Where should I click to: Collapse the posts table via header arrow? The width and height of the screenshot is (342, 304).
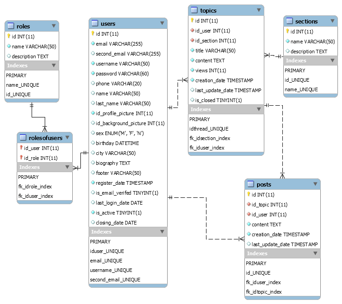315,184
